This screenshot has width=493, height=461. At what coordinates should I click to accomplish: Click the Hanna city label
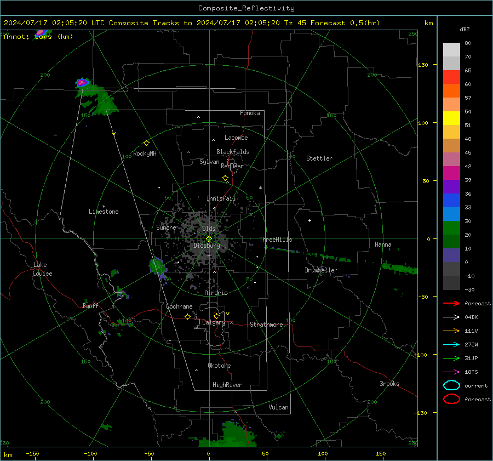pyautogui.click(x=383, y=244)
